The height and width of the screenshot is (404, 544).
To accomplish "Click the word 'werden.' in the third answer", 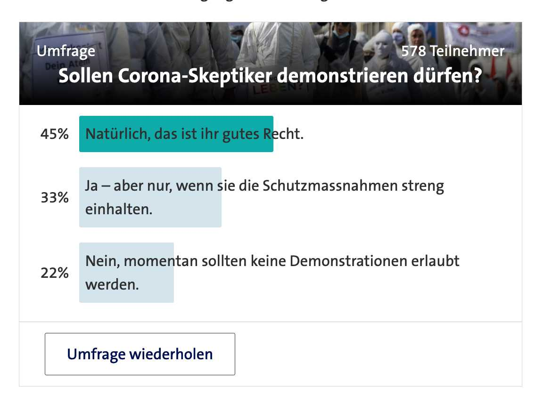I will 112,284.
